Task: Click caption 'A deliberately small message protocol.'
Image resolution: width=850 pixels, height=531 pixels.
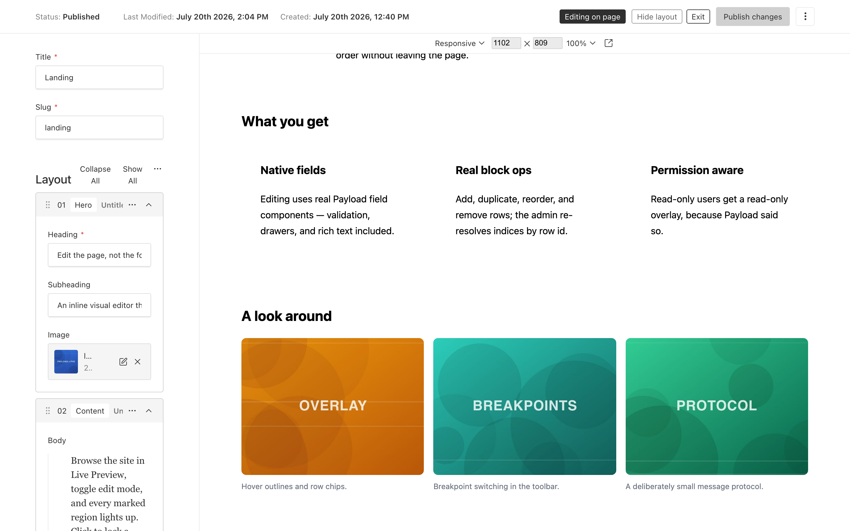Action: (x=694, y=486)
